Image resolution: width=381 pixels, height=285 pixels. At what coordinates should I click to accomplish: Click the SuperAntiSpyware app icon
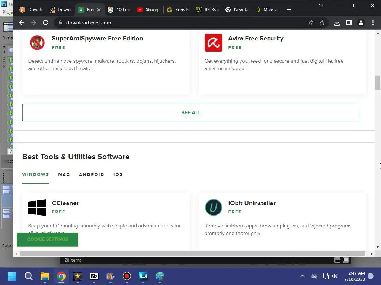(37, 43)
